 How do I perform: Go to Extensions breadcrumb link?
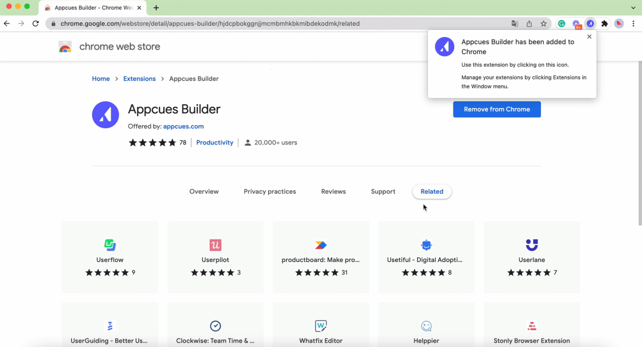click(x=139, y=79)
